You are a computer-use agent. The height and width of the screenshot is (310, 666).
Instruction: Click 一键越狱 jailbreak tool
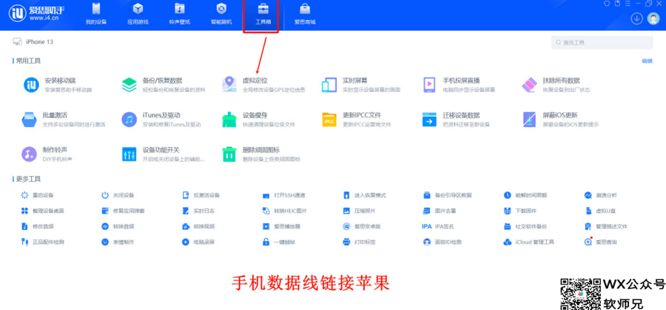tap(278, 242)
